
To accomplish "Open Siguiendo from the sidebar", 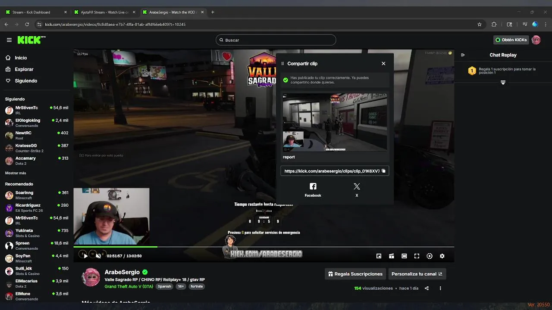I will coord(26,81).
